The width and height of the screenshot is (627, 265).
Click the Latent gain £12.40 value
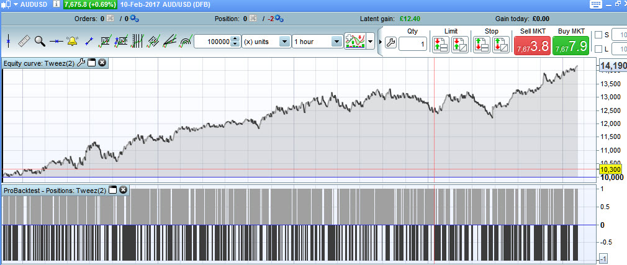(410, 19)
